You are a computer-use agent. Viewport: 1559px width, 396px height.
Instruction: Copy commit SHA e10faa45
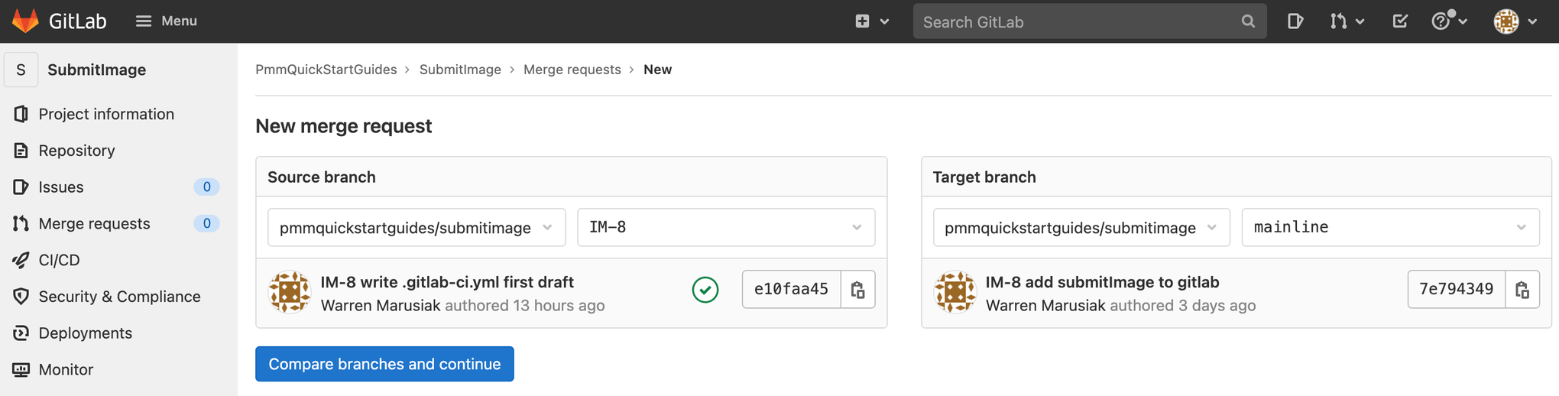(857, 290)
